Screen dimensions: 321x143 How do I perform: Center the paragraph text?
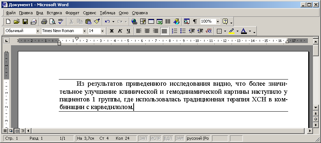[x=148, y=31]
